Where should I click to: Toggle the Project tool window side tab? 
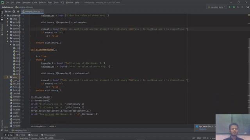2,16
